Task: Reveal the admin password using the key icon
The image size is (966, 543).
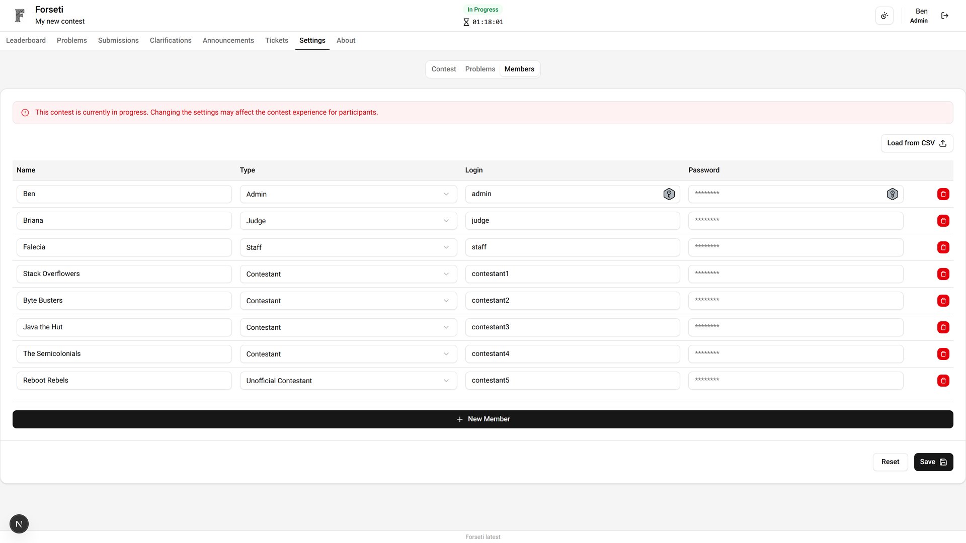Action: (x=893, y=194)
